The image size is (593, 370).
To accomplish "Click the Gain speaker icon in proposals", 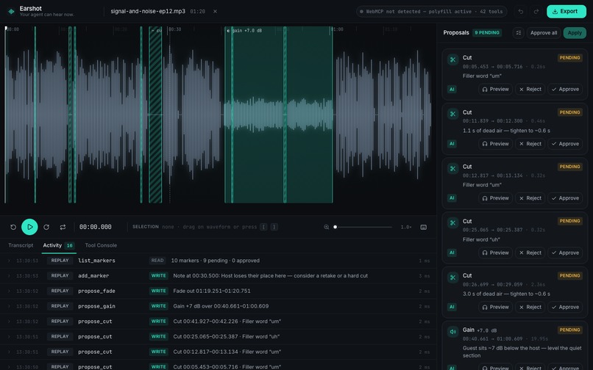I will [452, 332].
